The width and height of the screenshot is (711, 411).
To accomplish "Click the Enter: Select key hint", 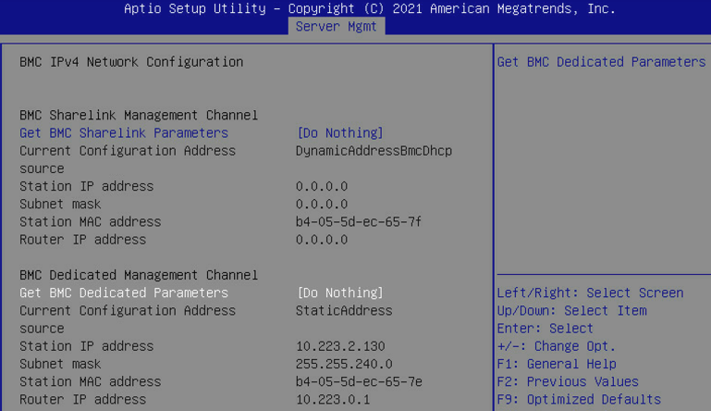I will 546,329.
